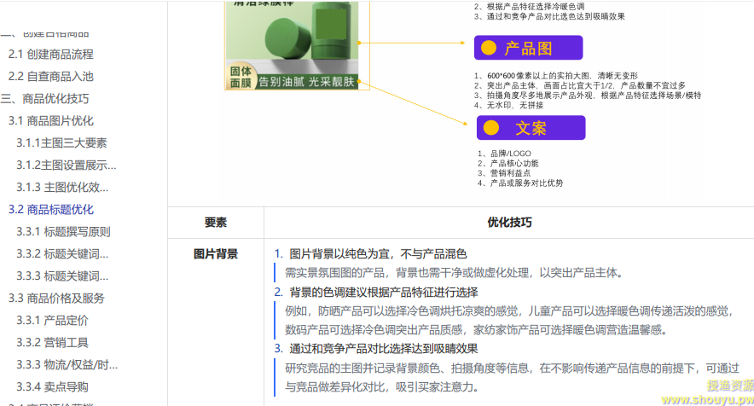Open outline entry 3.1.3 主图优化效
Screen dimensions: 754x406
coord(62,187)
